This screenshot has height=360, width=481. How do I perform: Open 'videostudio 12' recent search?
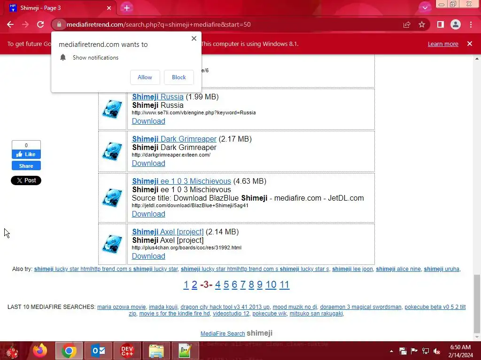point(231,314)
